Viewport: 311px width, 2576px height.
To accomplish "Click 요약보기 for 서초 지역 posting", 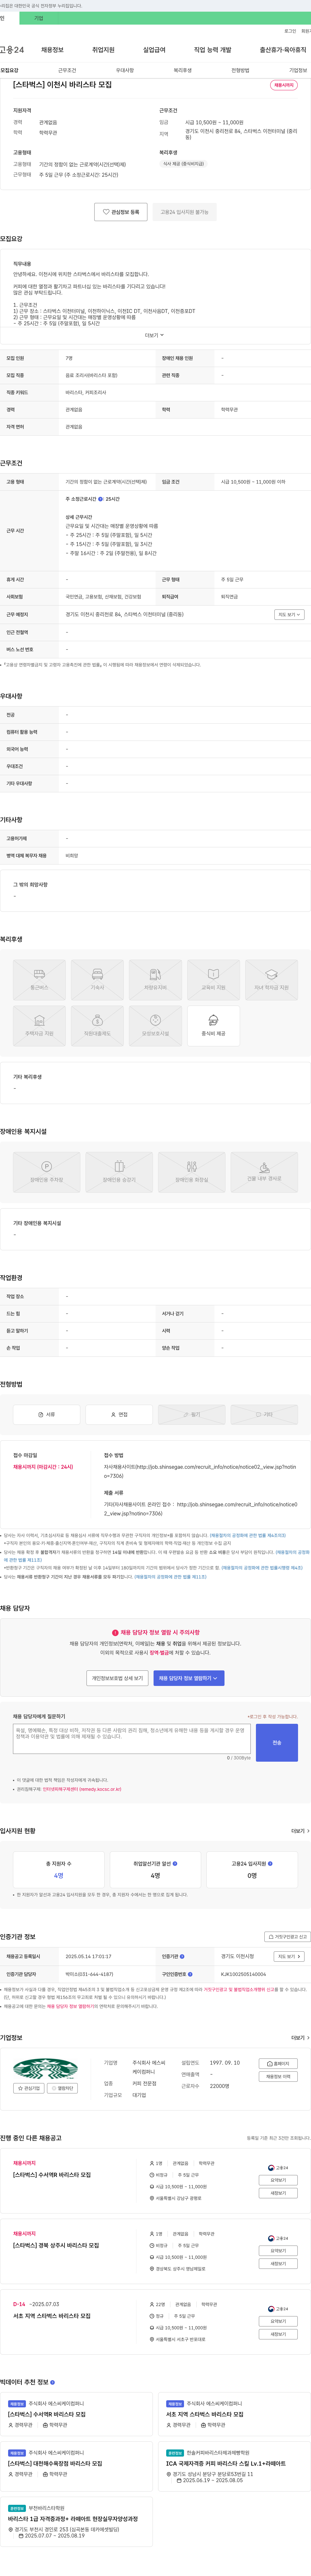I will coord(278,2321).
